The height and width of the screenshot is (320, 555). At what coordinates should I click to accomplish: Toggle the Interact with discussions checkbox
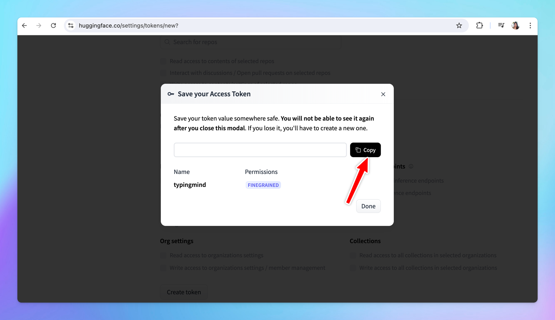[163, 73]
